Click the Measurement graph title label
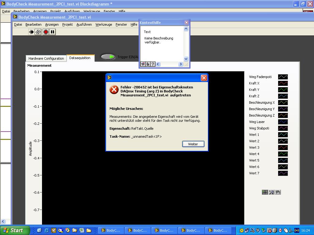Image resolution: width=314 pixels, height=235 pixels. (40, 65)
